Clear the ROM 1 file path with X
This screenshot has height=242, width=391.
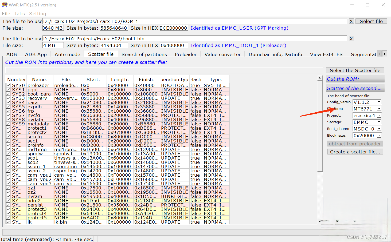[351, 21]
